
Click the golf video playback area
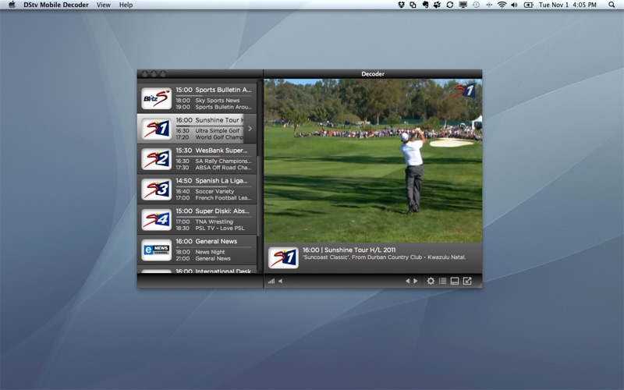point(373,161)
